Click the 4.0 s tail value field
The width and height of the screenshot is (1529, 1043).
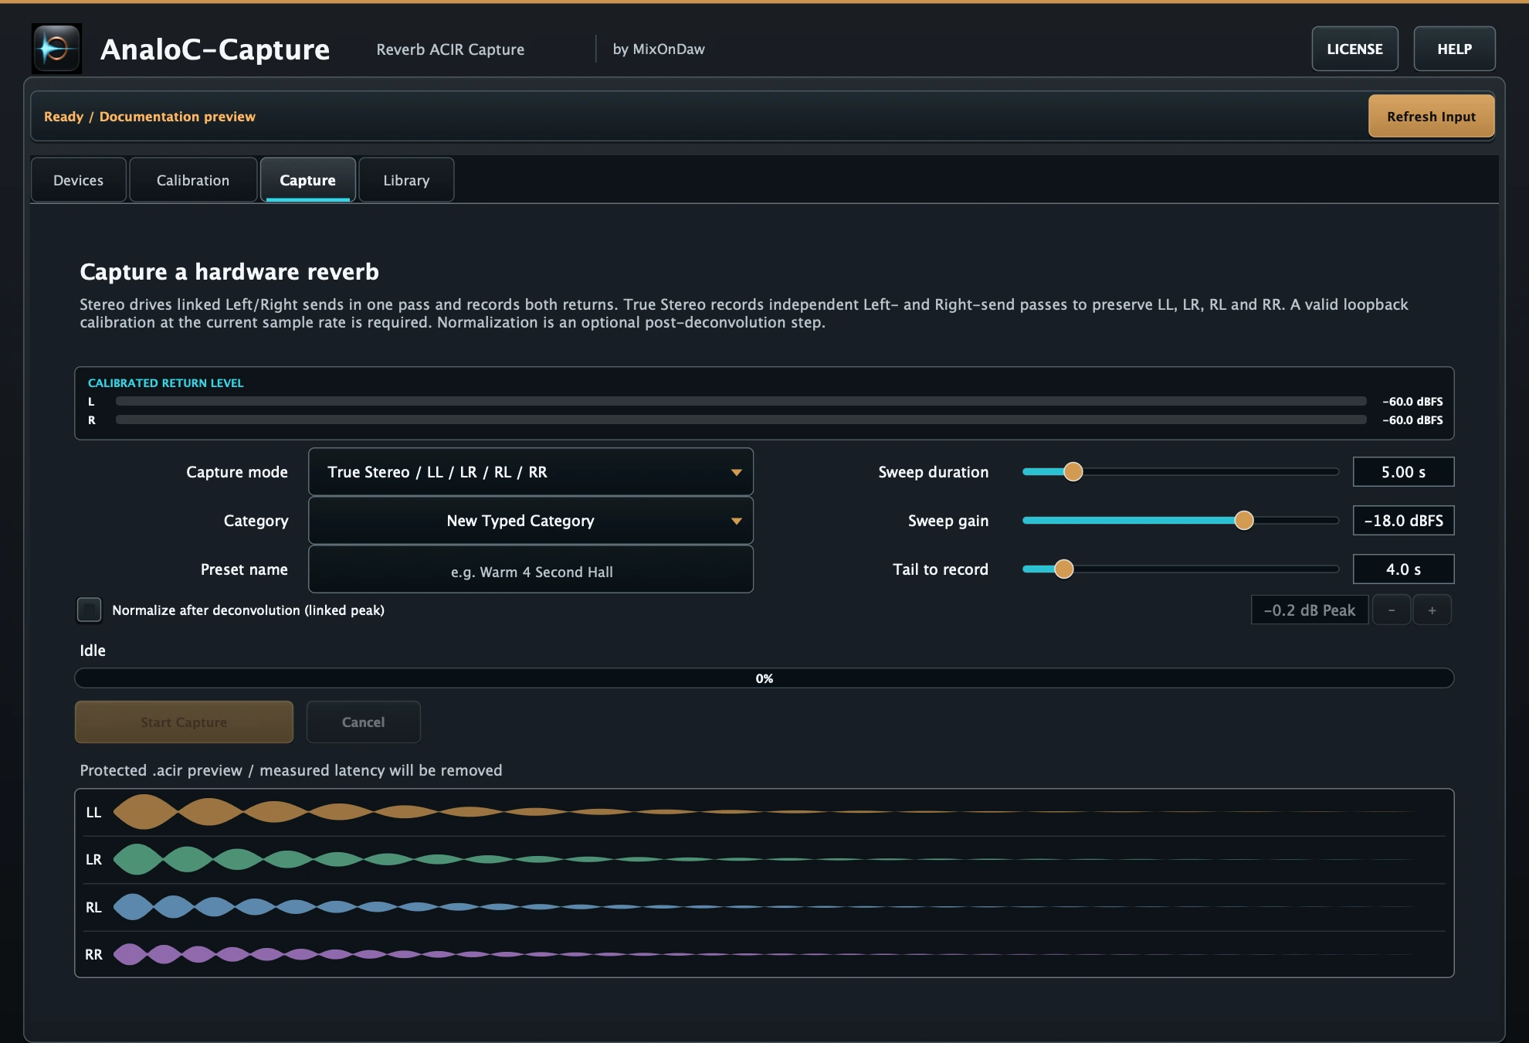click(1403, 569)
